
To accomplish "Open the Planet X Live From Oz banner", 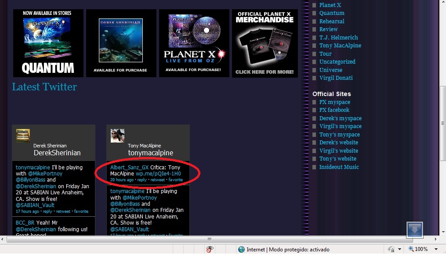I will (x=194, y=43).
